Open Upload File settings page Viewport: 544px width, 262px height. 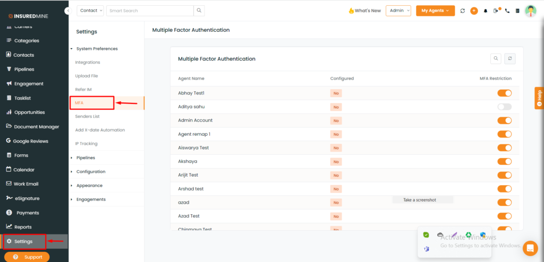point(87,76)
